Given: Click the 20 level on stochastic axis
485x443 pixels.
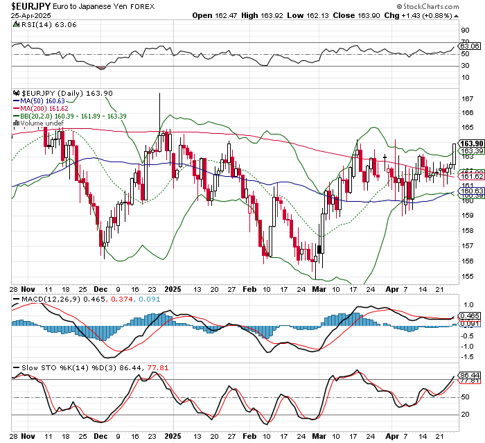Looking at the screenshot, I should (x=465, y=415).
